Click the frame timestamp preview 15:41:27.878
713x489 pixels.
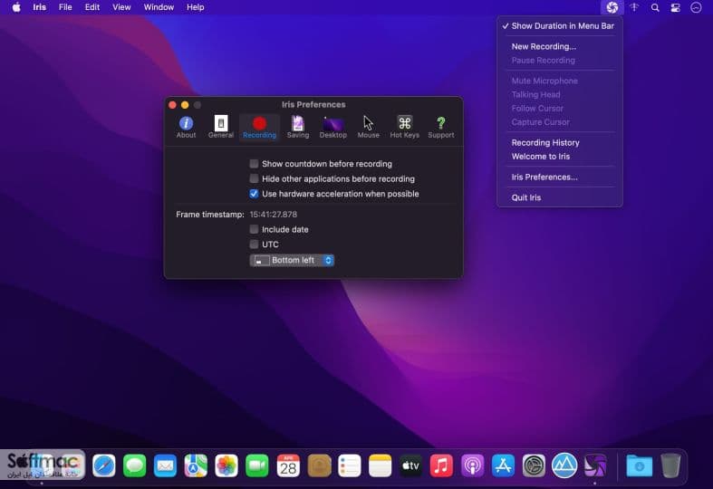[x=274, y=215]
